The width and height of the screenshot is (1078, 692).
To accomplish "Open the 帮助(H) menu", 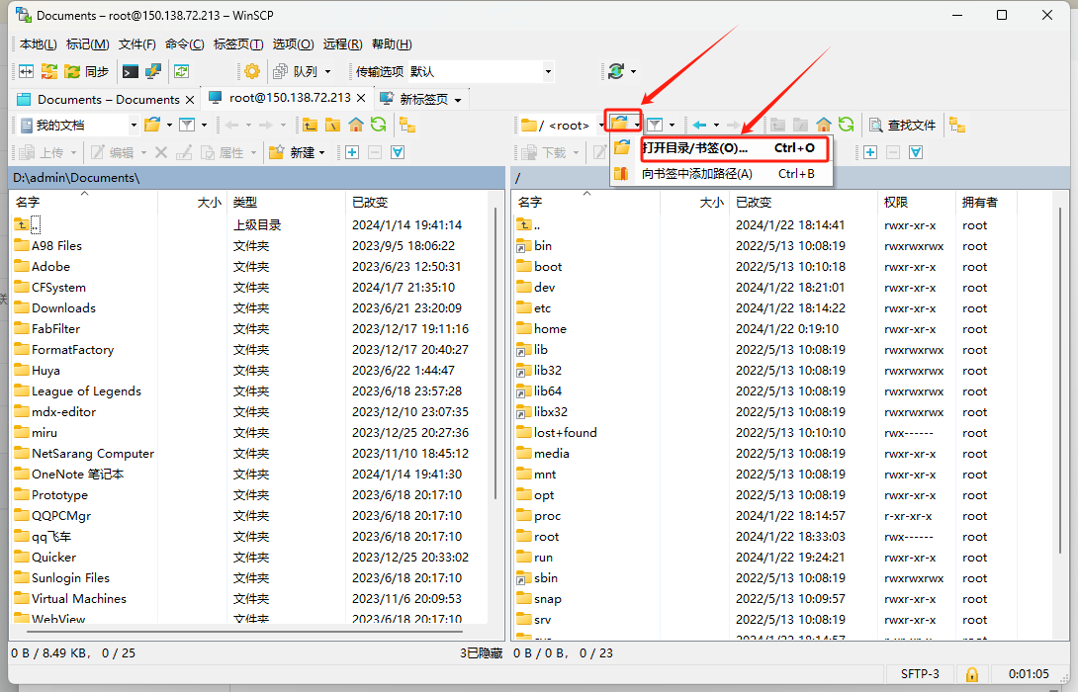I will [x=392, y=43].
